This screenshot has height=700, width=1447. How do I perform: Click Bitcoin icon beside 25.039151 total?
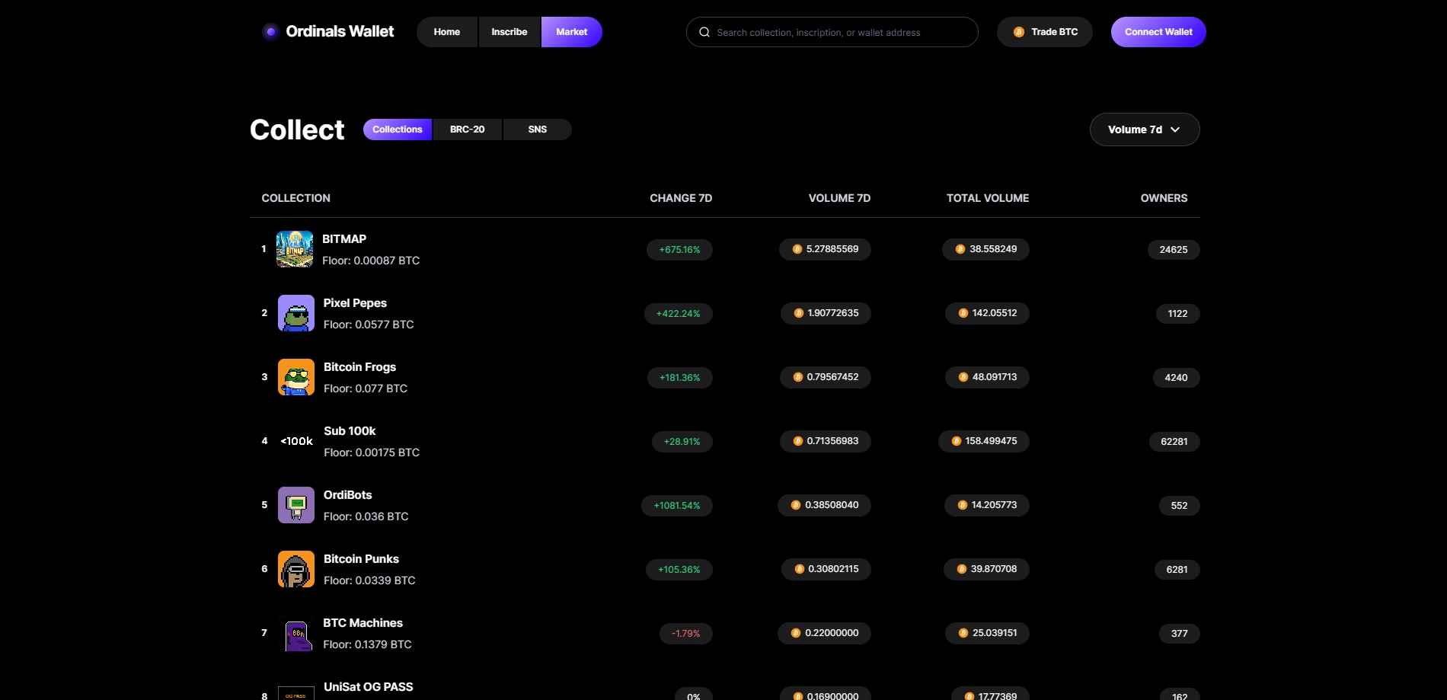pyautogui.click(x=963, y=633)
